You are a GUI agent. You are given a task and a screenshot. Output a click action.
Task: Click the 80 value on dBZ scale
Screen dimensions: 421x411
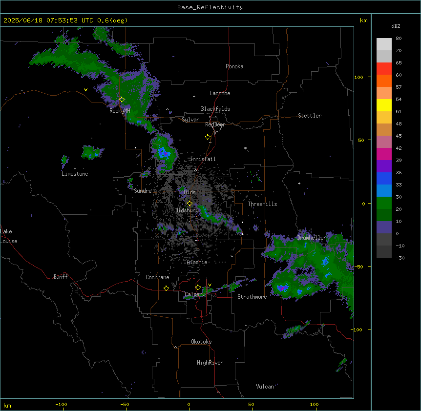point(399,38)
